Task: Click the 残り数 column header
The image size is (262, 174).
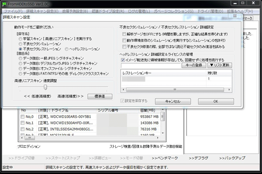Action: coord(219,73)
